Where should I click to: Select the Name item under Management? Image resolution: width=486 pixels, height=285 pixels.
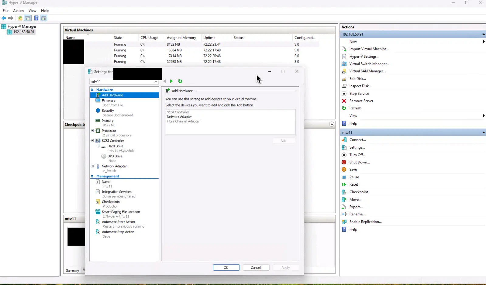(x=106, y=182)
